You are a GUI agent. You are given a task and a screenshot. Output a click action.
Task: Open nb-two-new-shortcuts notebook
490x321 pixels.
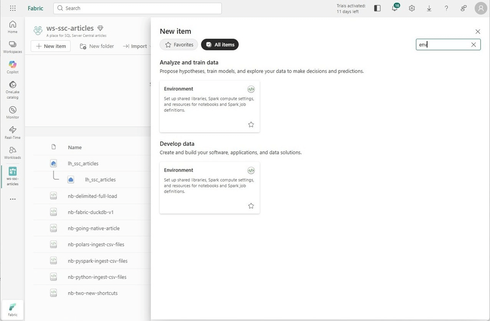click(x=93, y=293)
